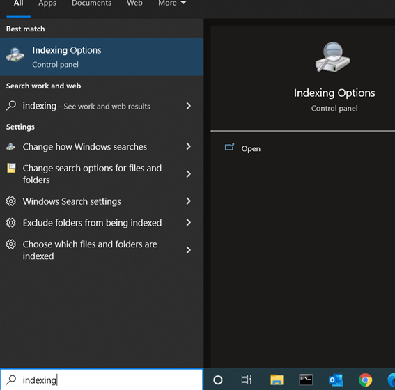Click the large Indexing Options icon in preview pane
The width and height of the screenshot is (395, 390).
point(332,57)
